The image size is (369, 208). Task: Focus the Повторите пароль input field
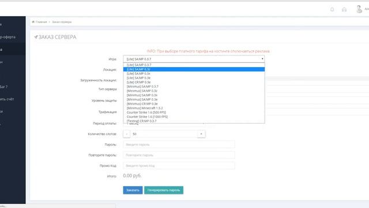(179, 155)
